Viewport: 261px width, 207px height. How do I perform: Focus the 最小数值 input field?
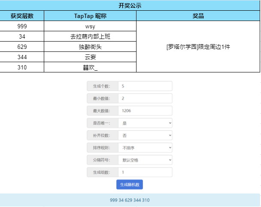pyautogui.click(x=145, y=98)
